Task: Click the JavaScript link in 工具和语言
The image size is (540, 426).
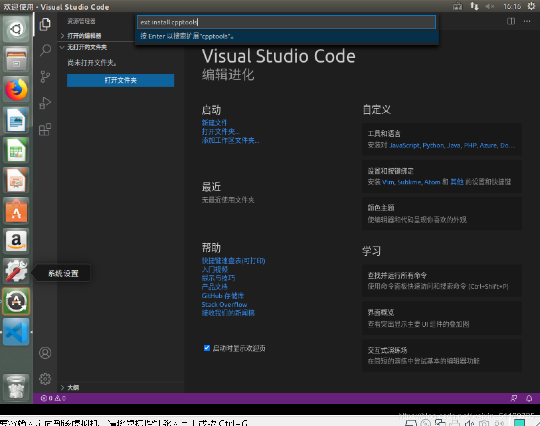Action: pyautogui.click(x=404, y=145)
